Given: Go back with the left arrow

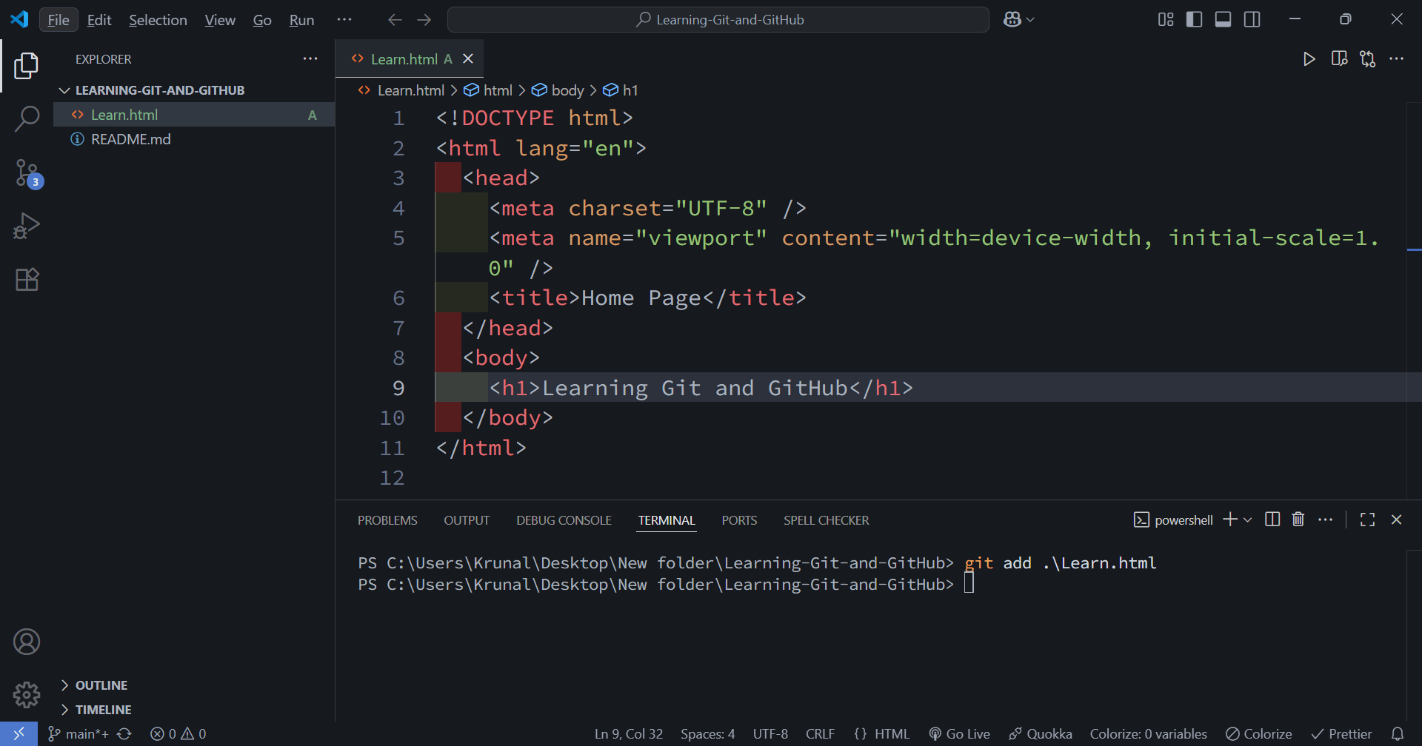Looking at the screenshot, I should click(x=395, y=20).
